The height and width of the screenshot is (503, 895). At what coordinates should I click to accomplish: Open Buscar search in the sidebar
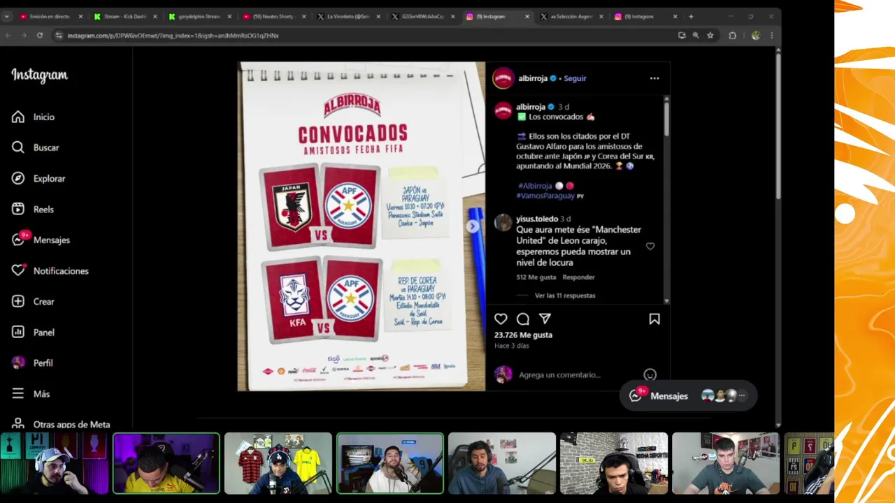click(x=35, y=147)
